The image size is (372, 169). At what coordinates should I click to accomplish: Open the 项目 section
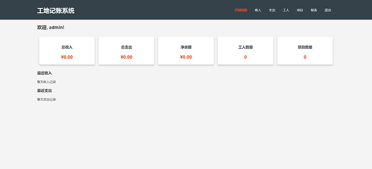(x=300, y=10)
